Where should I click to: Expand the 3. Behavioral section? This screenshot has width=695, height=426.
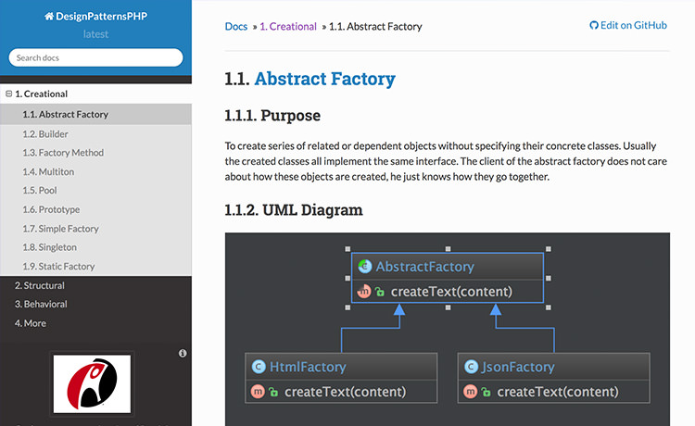41,304
